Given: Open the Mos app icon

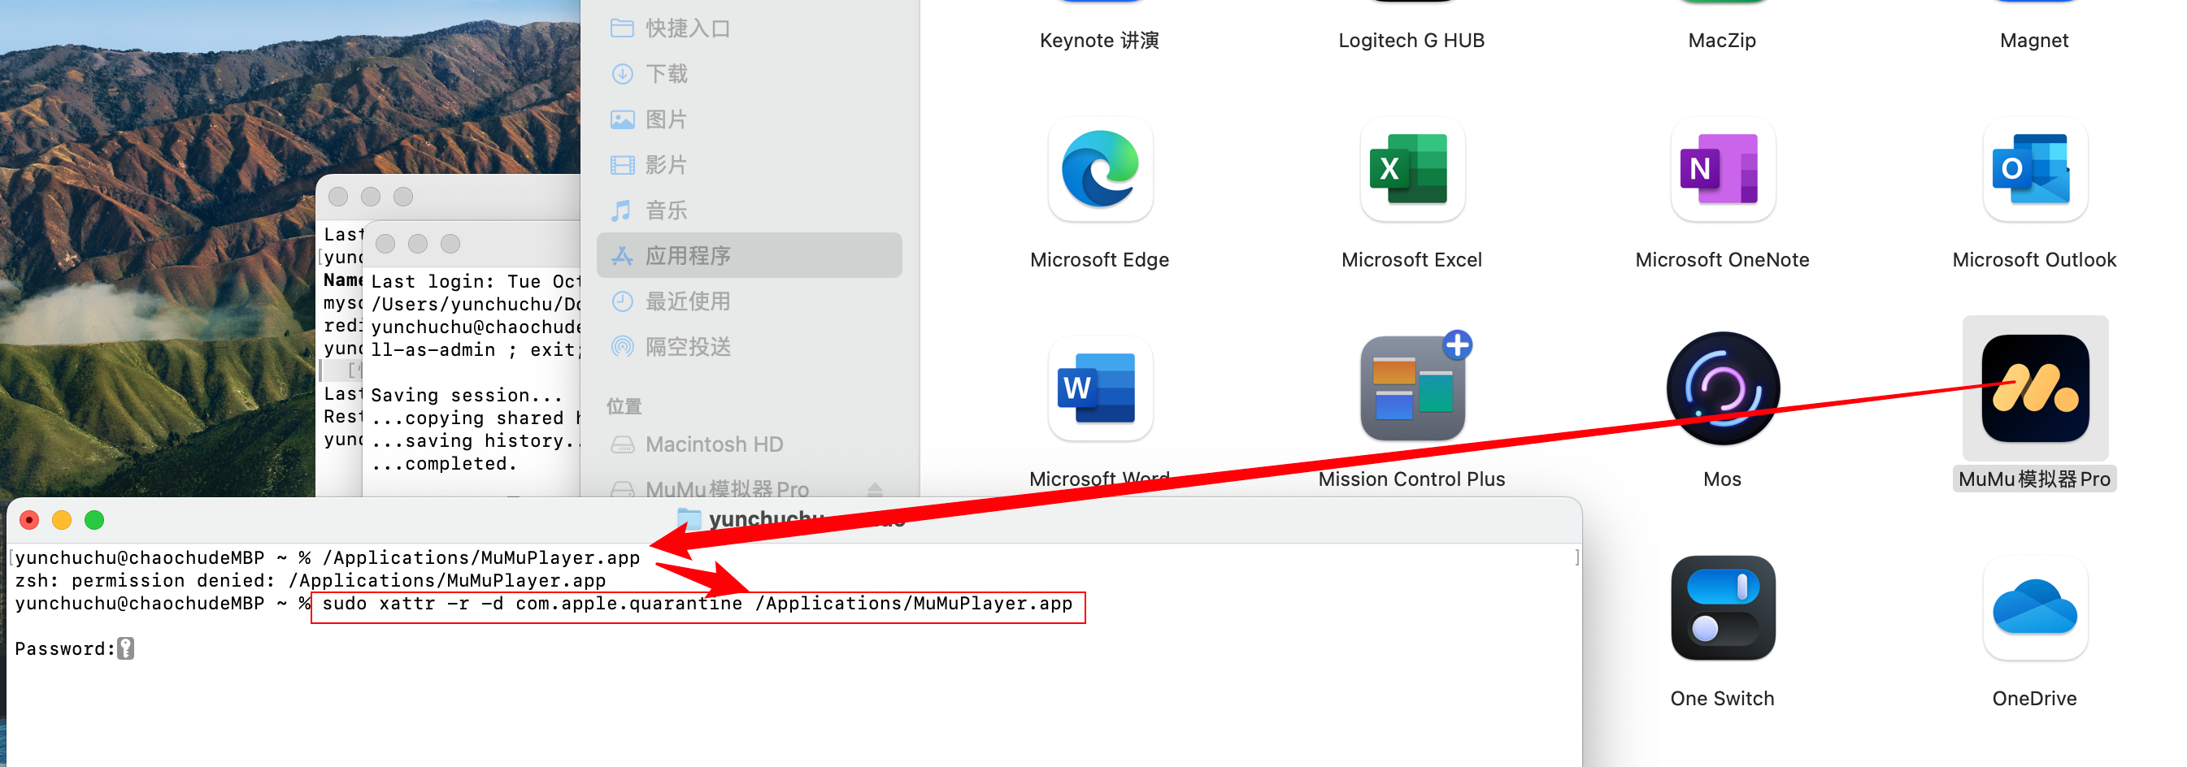Looking at the screenshot, I should 1723,388.
